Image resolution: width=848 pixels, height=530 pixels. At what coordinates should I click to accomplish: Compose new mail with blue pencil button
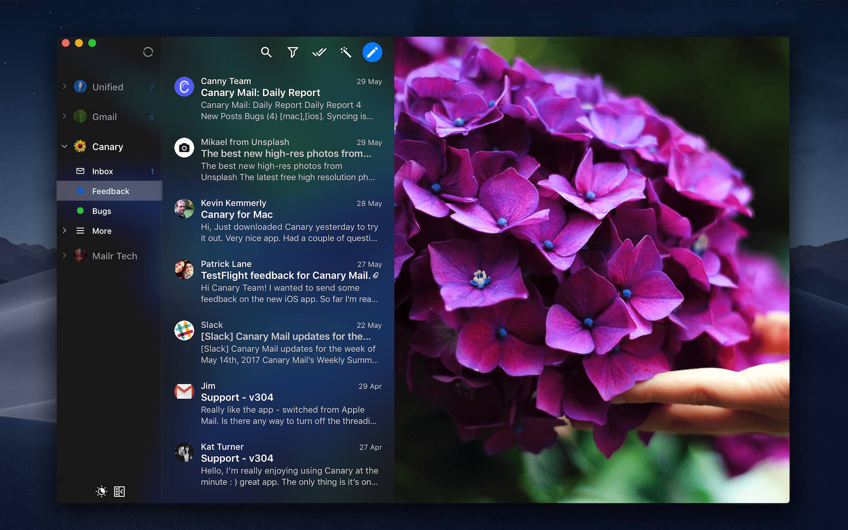pos(372,52)
